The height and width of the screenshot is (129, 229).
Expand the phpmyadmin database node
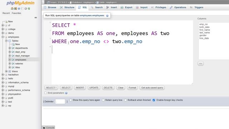pyautogui.click(x=3, y=94)
